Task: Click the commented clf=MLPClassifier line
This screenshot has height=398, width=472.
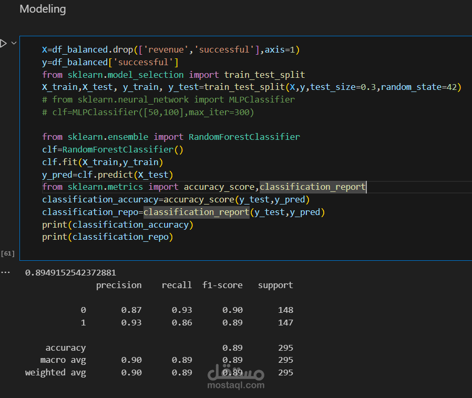Action: point(148,113)
